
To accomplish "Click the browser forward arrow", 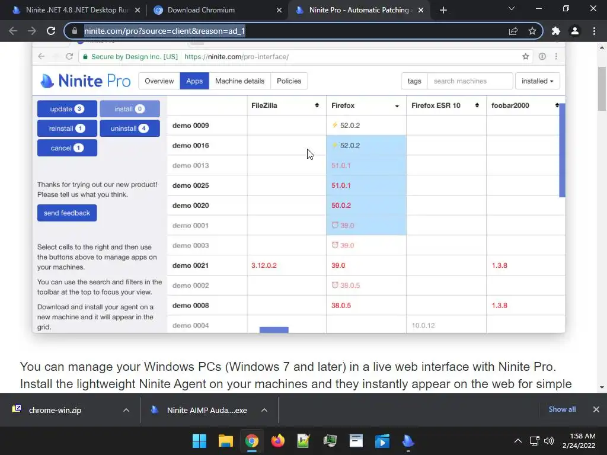I will point(32,31).
